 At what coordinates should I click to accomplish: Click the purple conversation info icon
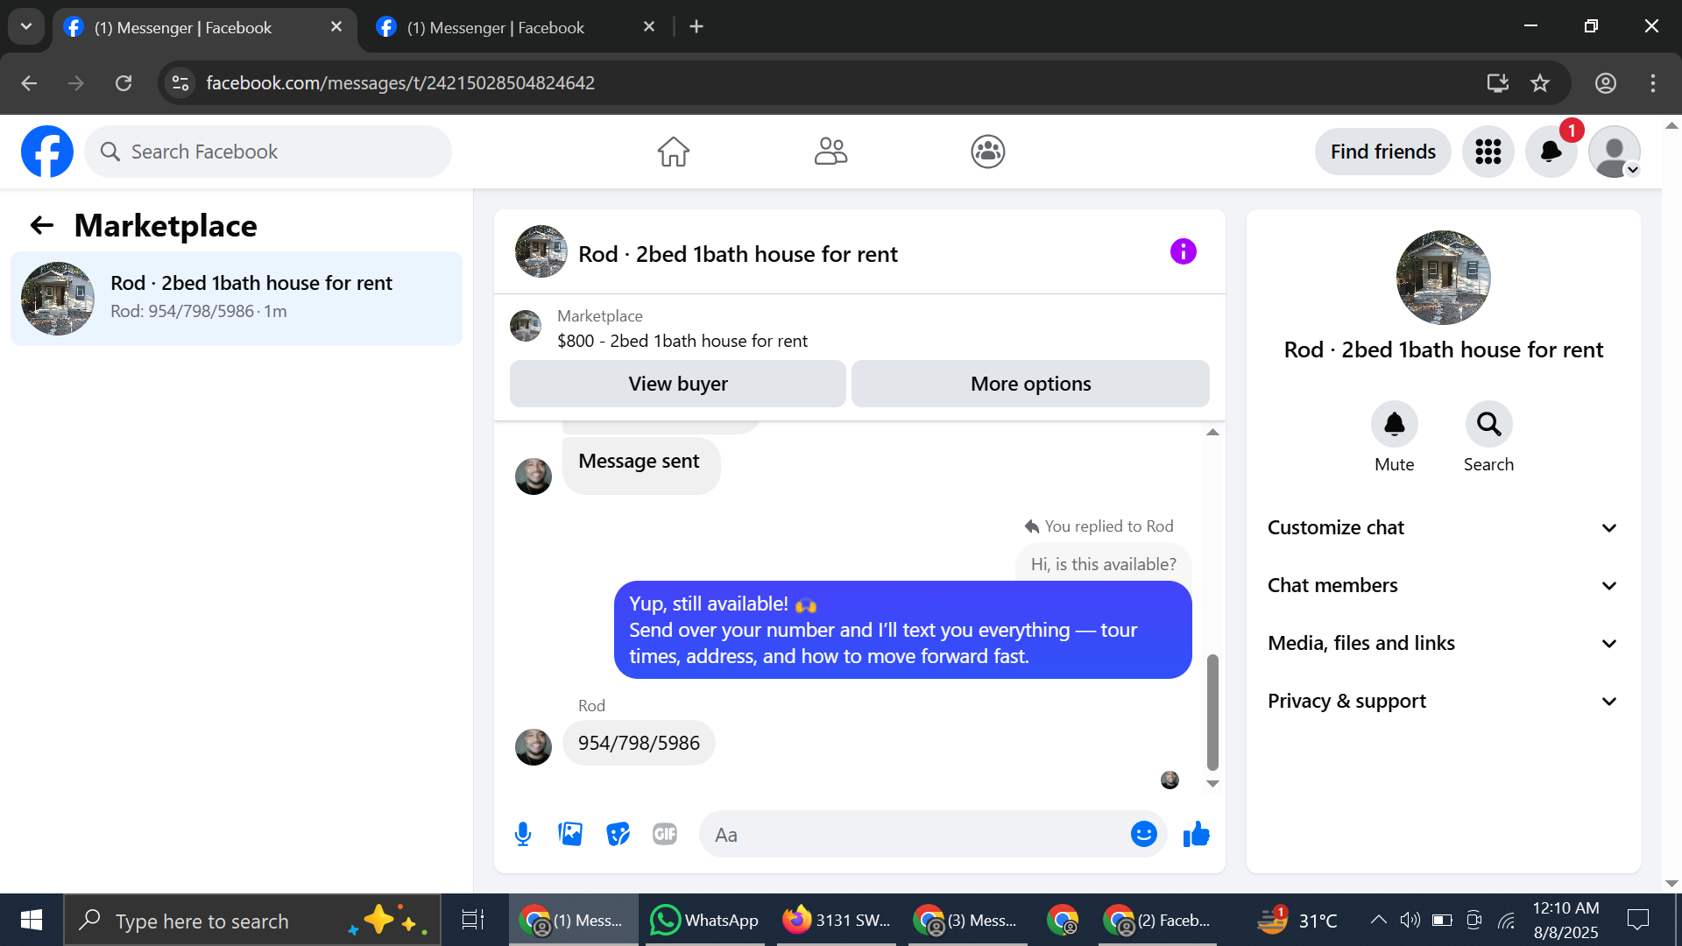point(1183,252)
